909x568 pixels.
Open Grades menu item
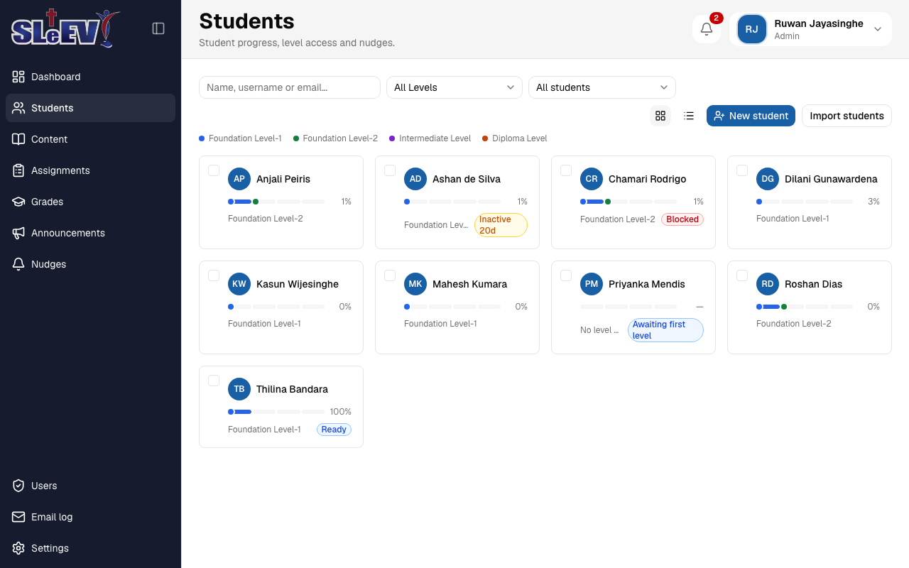90,202
